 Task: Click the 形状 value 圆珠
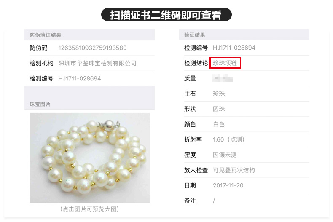click(x=219, y=109)
